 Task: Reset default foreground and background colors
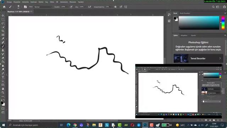[x=1, y=100]
